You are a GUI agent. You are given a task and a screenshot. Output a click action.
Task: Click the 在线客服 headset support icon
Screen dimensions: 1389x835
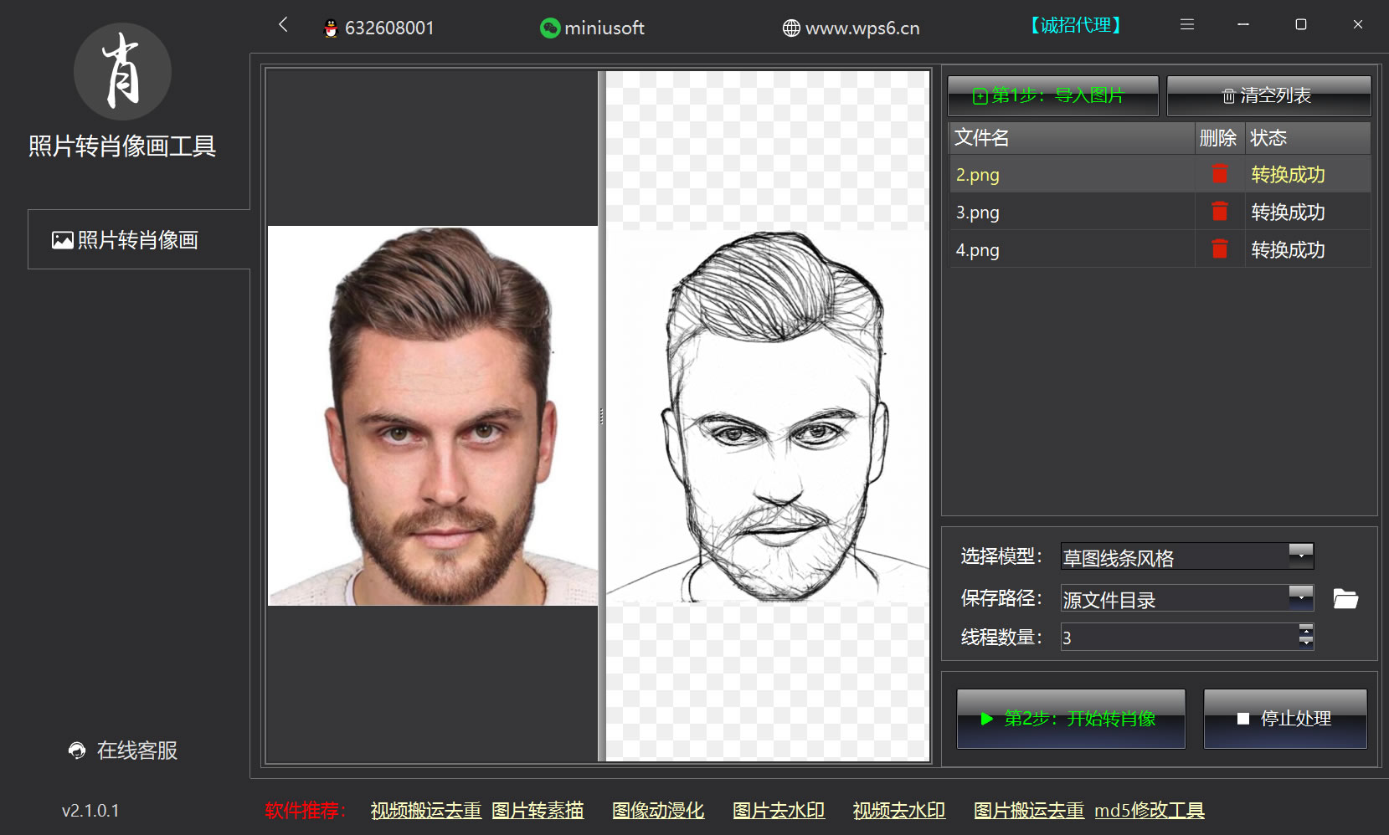pyautogui.click(x=77, y=750)
